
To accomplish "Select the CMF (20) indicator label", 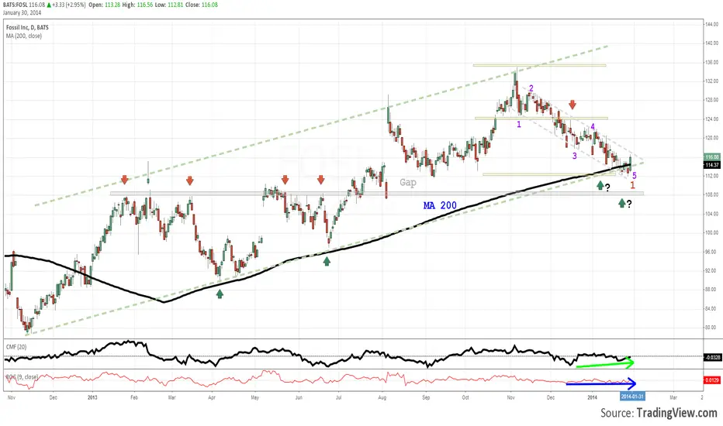I will [16, 347].
